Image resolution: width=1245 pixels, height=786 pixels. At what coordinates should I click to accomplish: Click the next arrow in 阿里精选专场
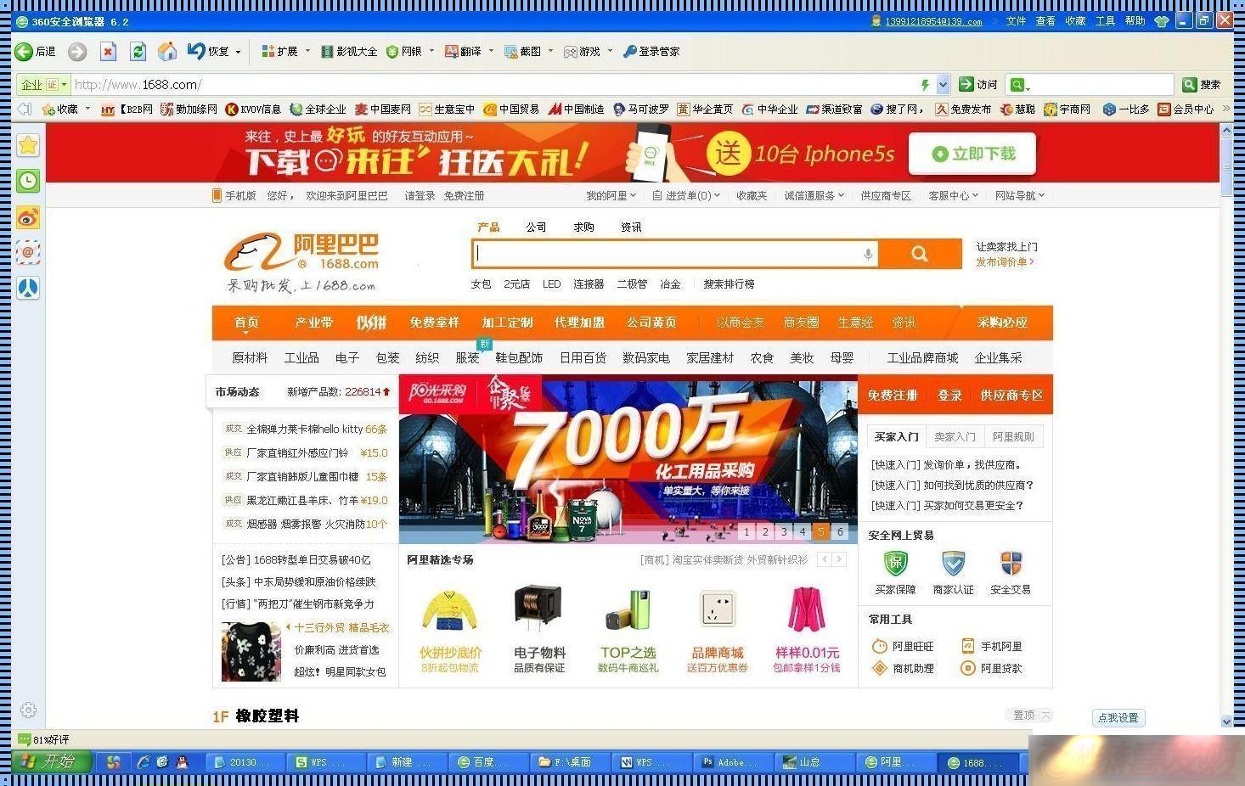[839, 559]
